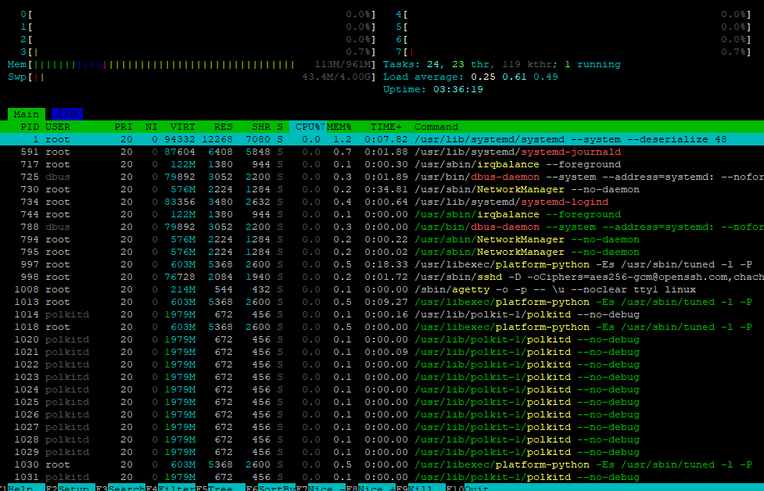The height and width of the screenshot is (491, 764).
Task: Click CPU 3 usage meter
Action: point(199,52)
